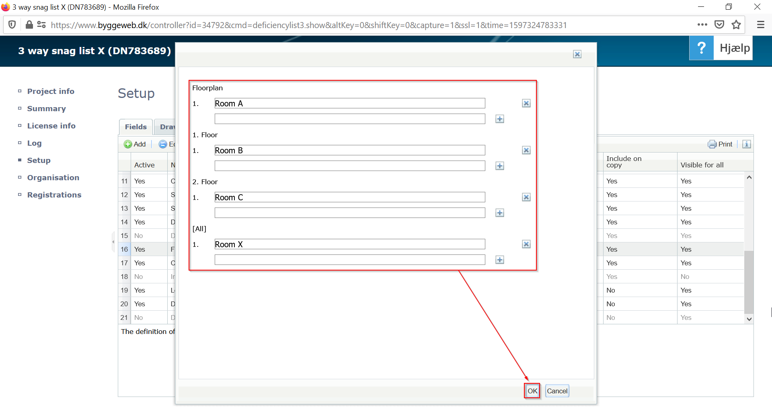Viewport: 772px width, 409px height.
Task: View site security padlock info
Action: [x=29, y=25]
